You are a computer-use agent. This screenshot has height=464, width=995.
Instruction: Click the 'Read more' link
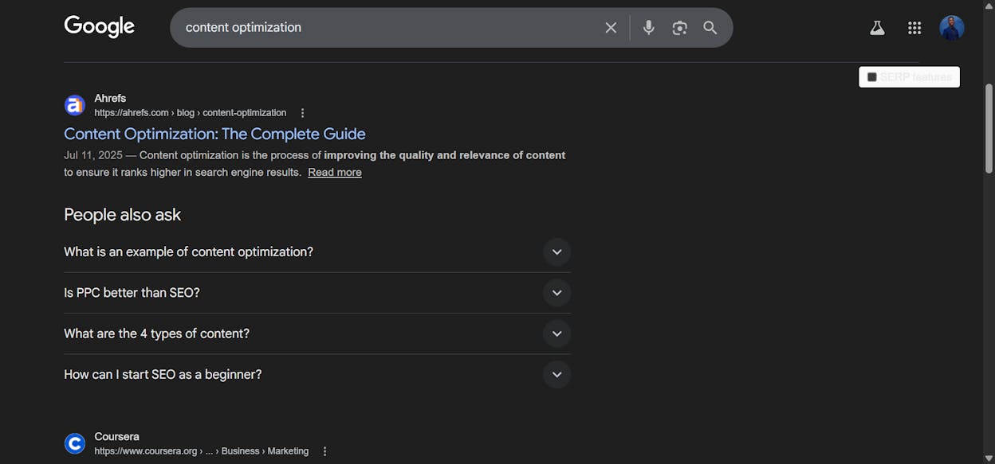335,172
